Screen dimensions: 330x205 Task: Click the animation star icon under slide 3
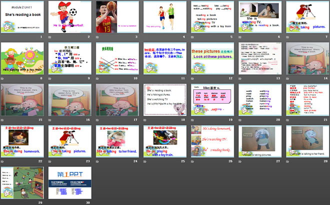[97, 37]
